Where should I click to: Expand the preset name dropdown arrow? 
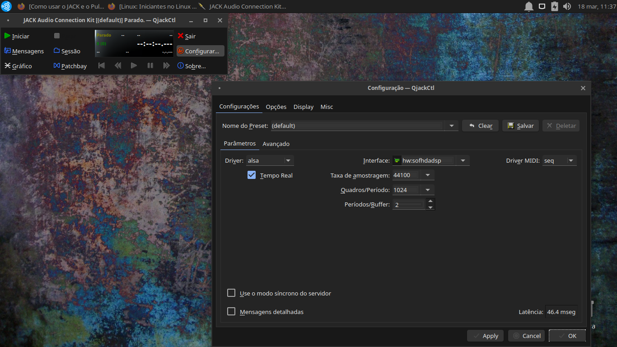[x=452, y=126]
